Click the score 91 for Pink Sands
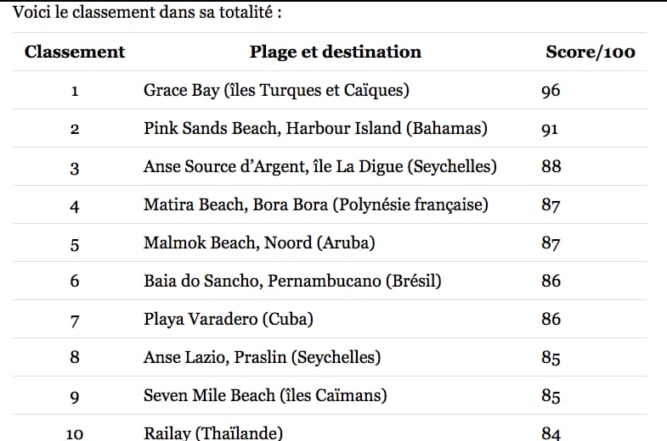Viewport: 667px width, 441px height. 550,129
